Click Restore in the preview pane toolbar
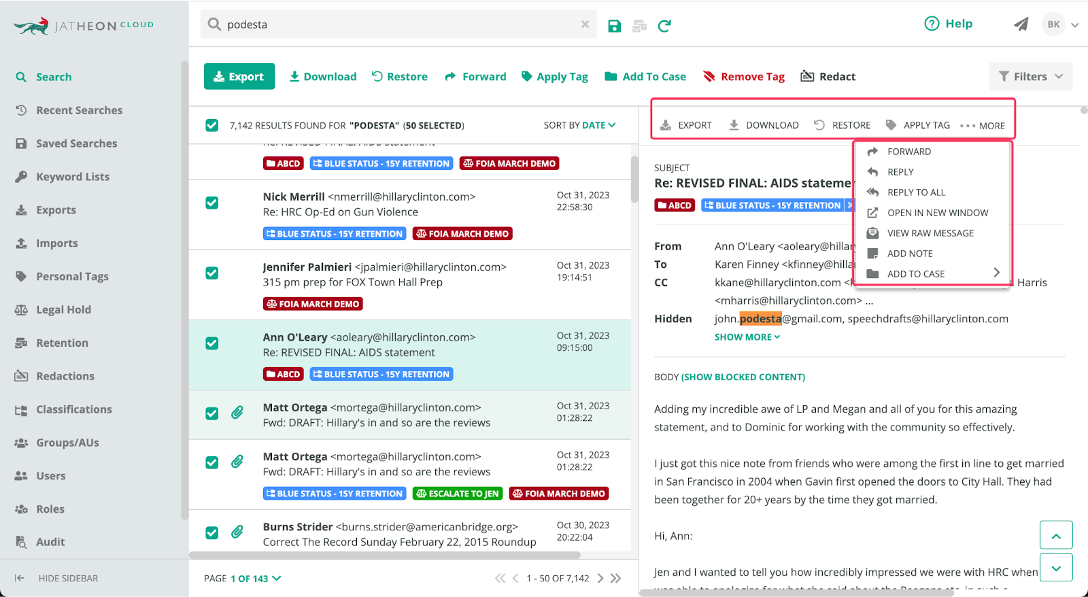1088x597 pixels. click(x=843, y=125)
